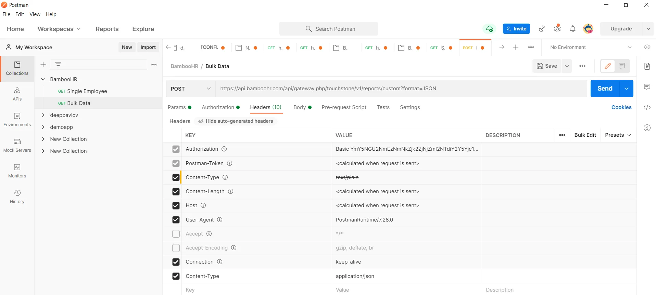Open the Presets dropdown
The width and height of the screenshot is (656, 295).
[x=618, y=135]
